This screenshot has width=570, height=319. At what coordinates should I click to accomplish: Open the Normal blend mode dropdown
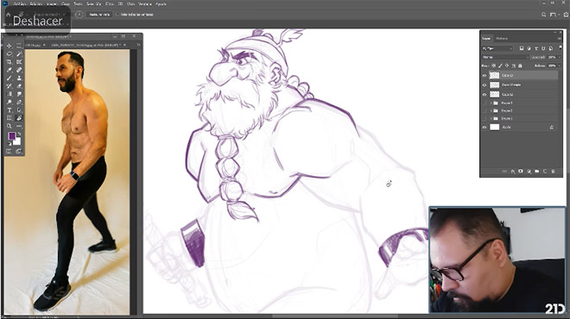[505, 57]
